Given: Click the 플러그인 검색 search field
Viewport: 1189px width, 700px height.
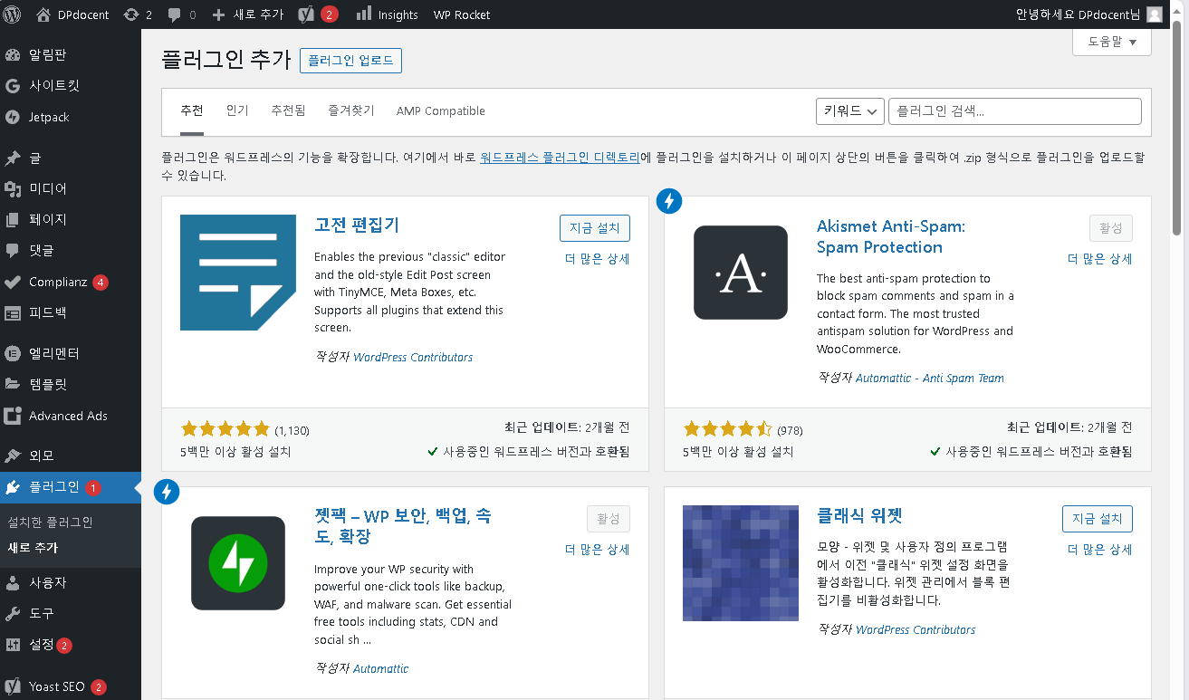Looking at the screenshot, I should 1014,111.
